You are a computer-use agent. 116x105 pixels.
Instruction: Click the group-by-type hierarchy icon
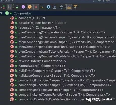tap(42, 7)
